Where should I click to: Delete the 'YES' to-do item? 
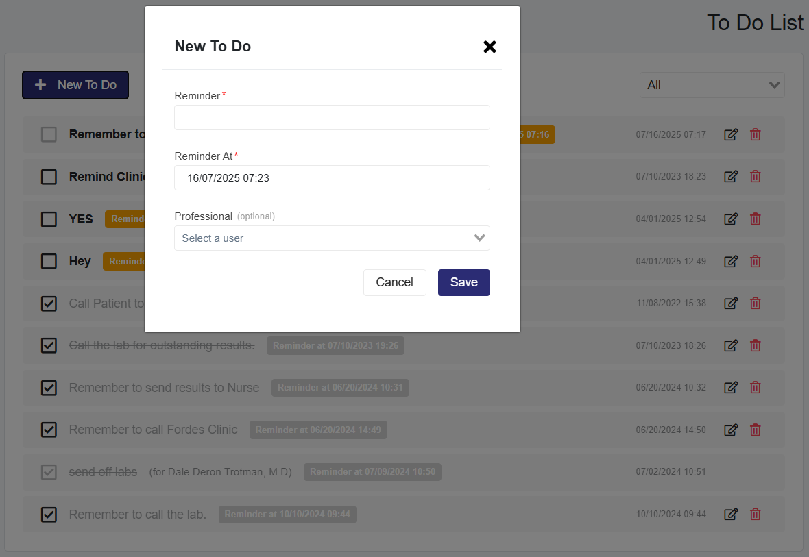tap(755, 219)
